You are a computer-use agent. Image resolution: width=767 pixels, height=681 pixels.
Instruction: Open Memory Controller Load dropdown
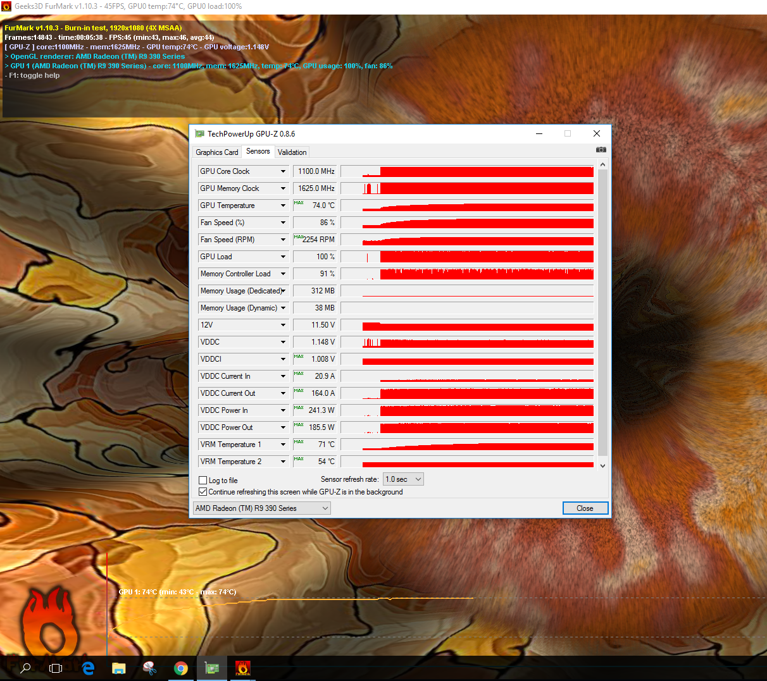click(283, 274)
